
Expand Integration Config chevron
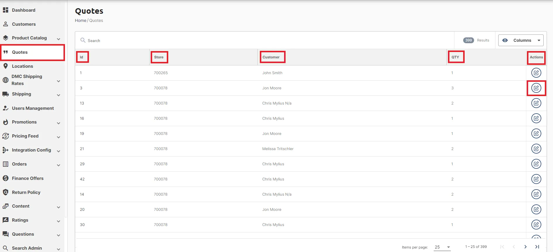[59, 151]
